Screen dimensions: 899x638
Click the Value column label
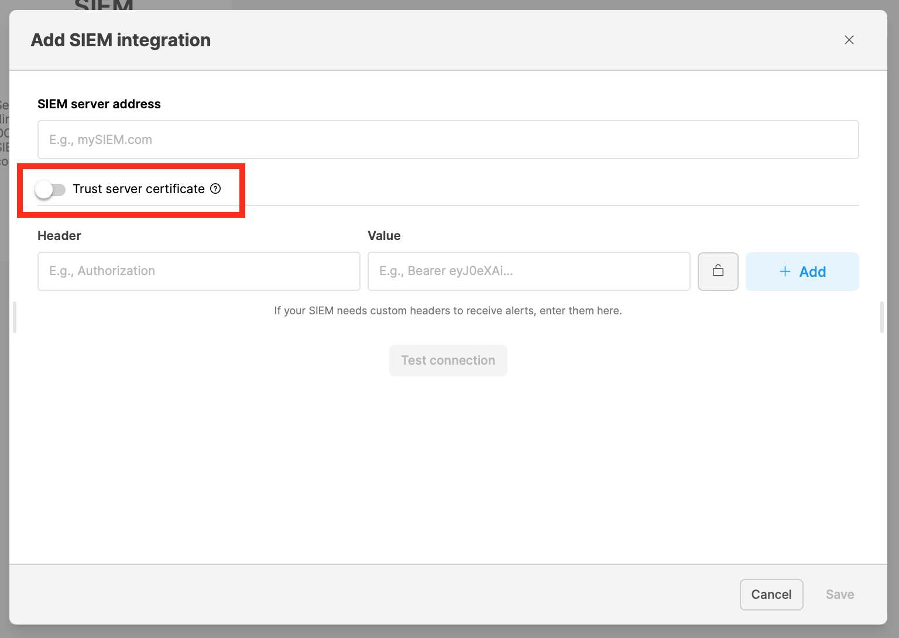click(384, 236)
